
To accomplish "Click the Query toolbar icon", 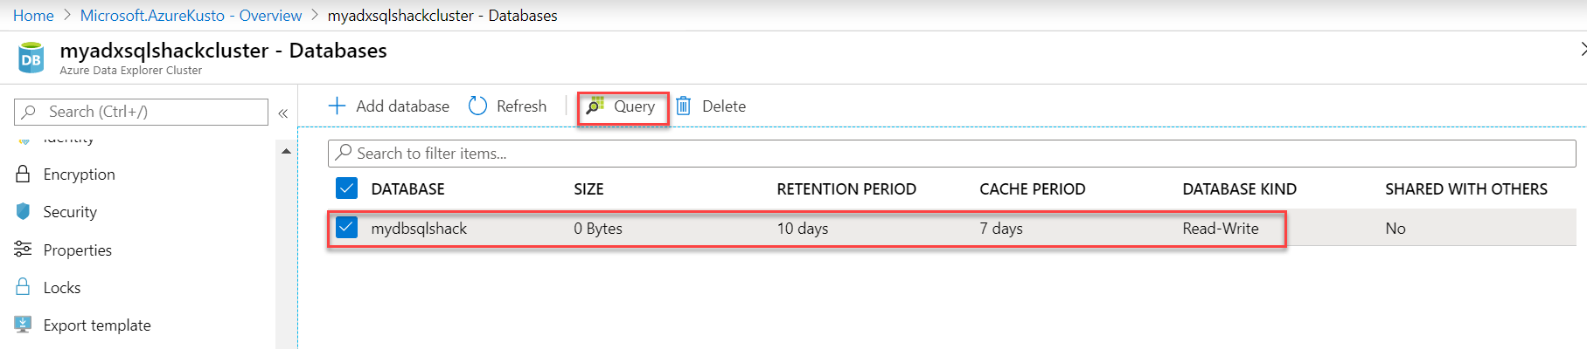I will [x=595, y=106].
